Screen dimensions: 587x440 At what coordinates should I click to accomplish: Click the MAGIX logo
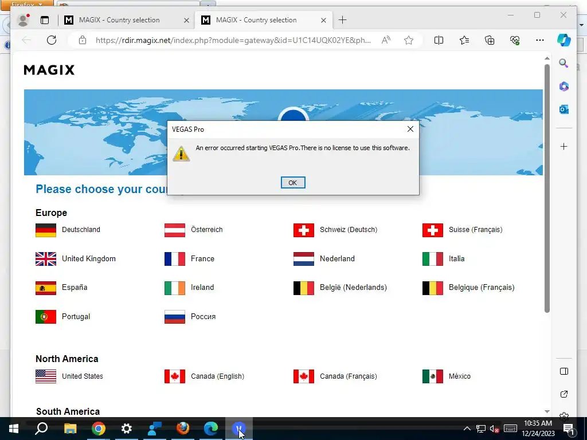pos(49,70)
